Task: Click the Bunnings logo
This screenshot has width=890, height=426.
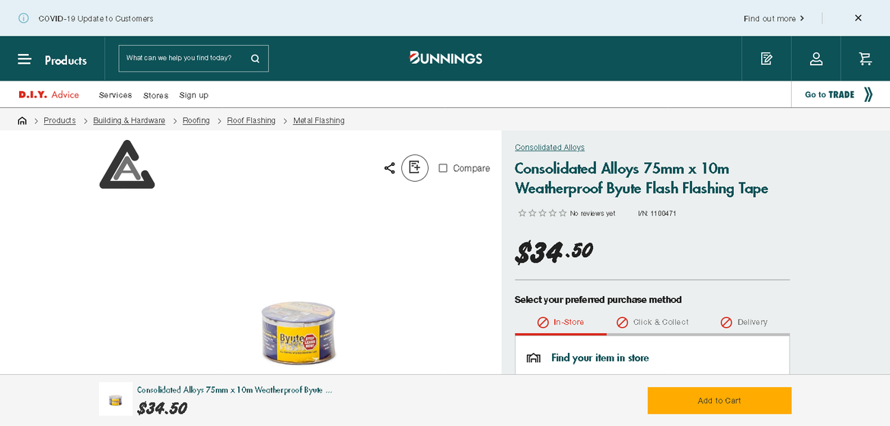Action: (445, 58)
